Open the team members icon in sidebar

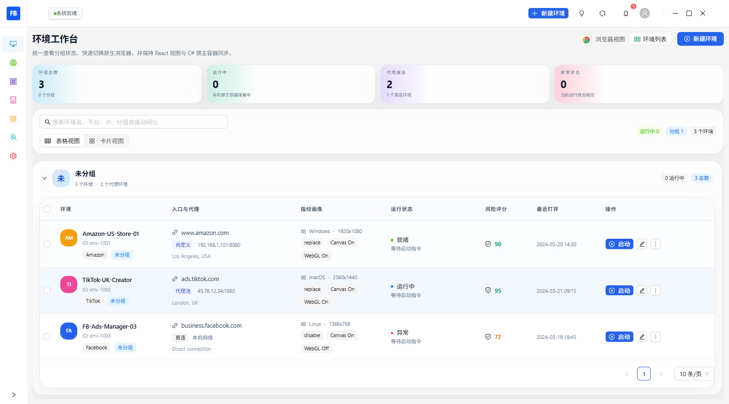tap(13, 137)
